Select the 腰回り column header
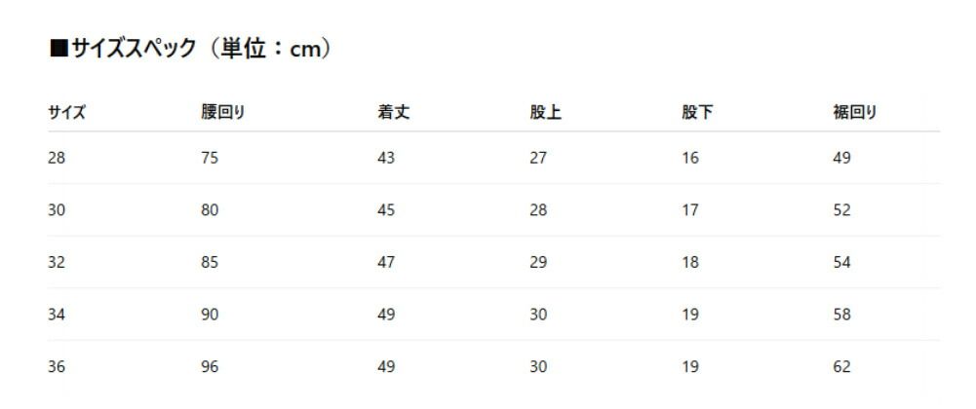This screenshot has height=409, width=976. (222, 112)
